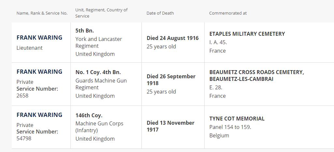The height and width of the screenshot is (152, 334).
Task: Click "Guards Machine Gun Regiment" text
Action: 101,84
